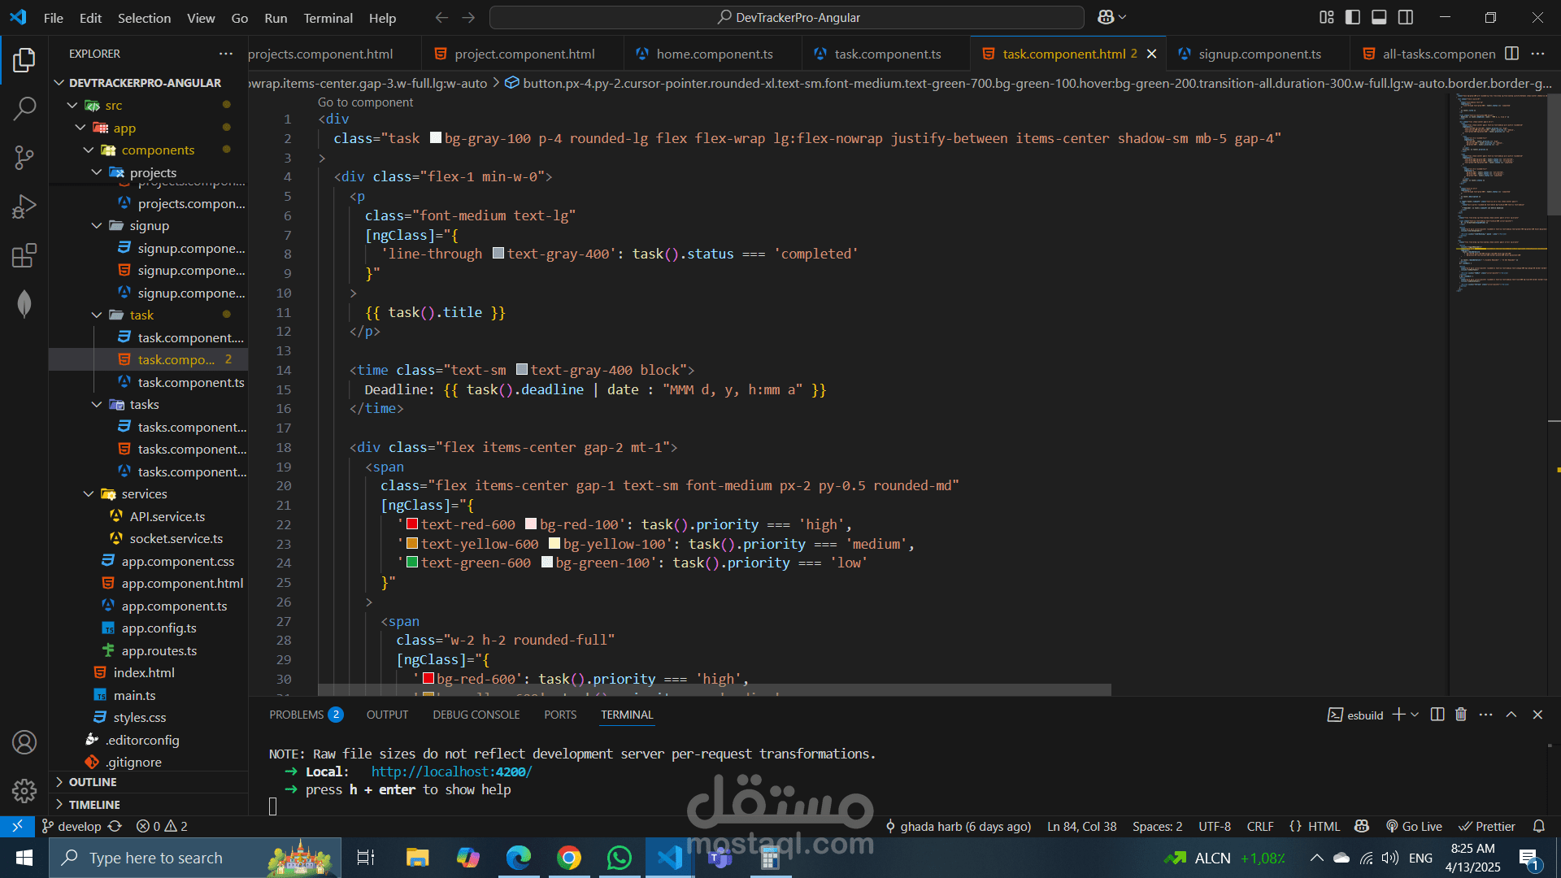Open the Extensions view
This screenshot has width=1561, height=878.
coord(24,256)
